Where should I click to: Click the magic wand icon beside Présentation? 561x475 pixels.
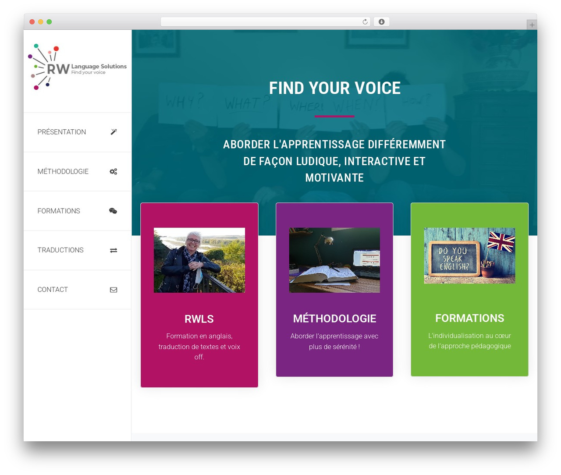point(114,132)
